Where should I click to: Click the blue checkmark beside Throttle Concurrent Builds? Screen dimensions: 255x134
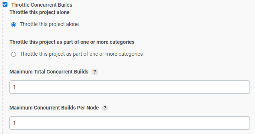[x=5, y=4]
